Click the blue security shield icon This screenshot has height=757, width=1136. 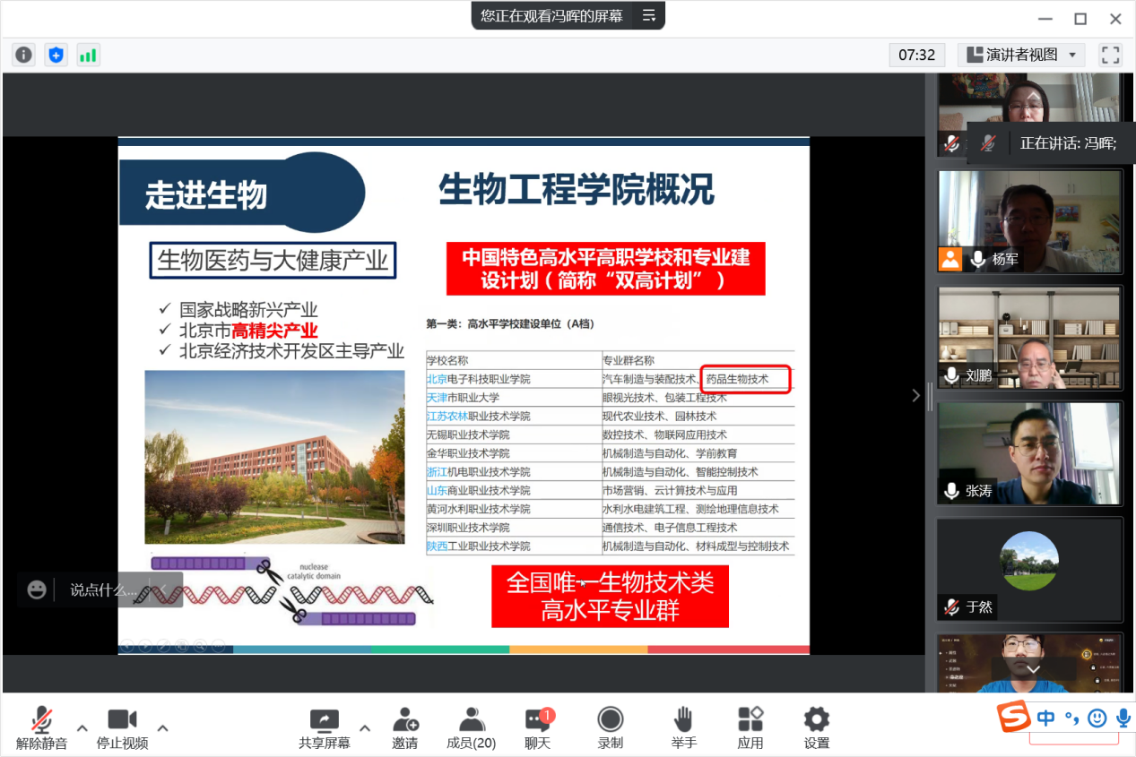tap(56, 55)
